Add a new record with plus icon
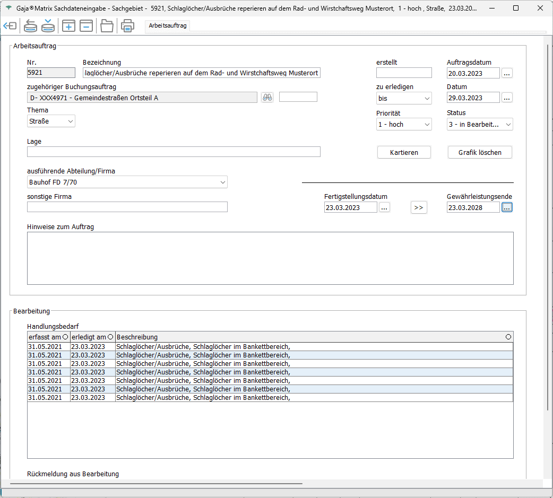 pos(68,25)
